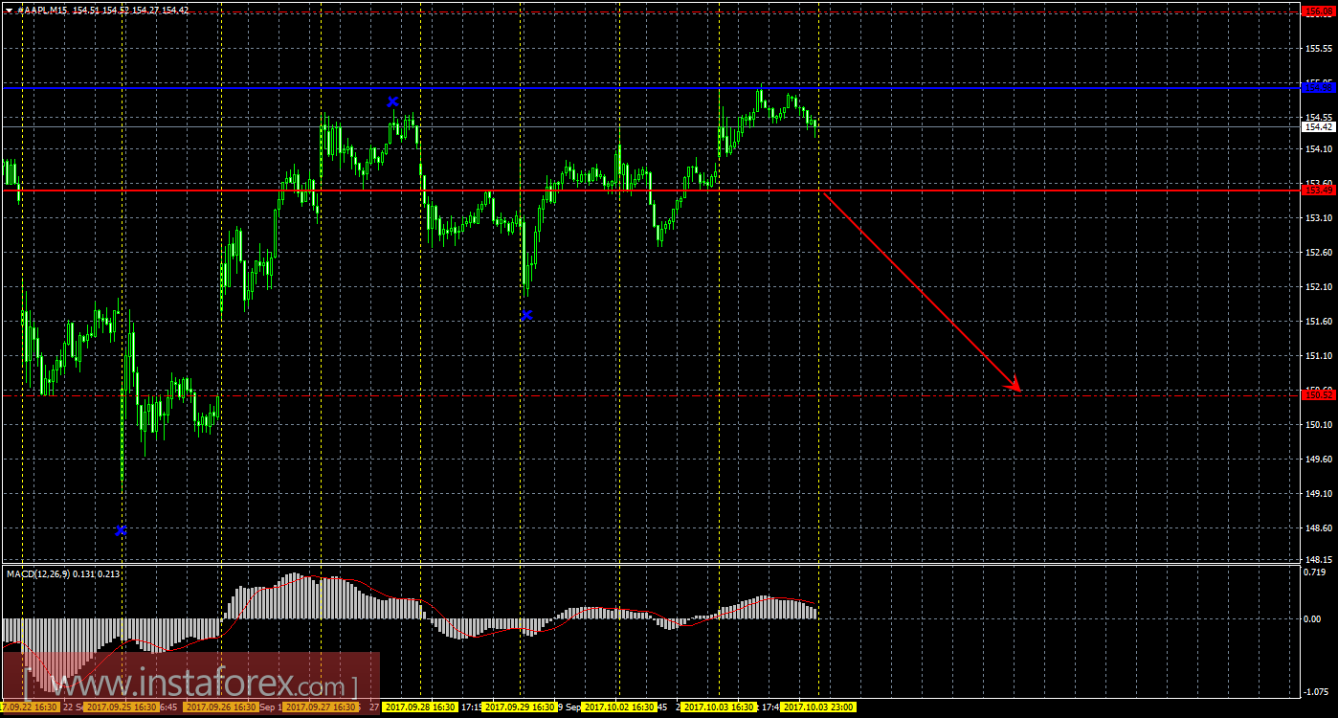Select the blue X marker above September 28 high
Image resolution: width=1338 pixels, height=718 pixels.
pyautogui.click(x=392, y=101)
